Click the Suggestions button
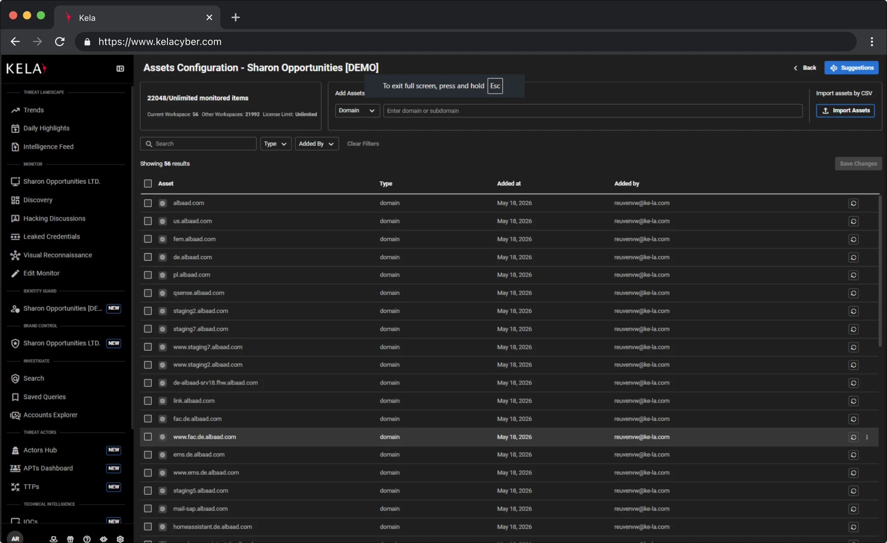Image resolution: width=887 pixels, height=543 pixels. pos(851,68)
